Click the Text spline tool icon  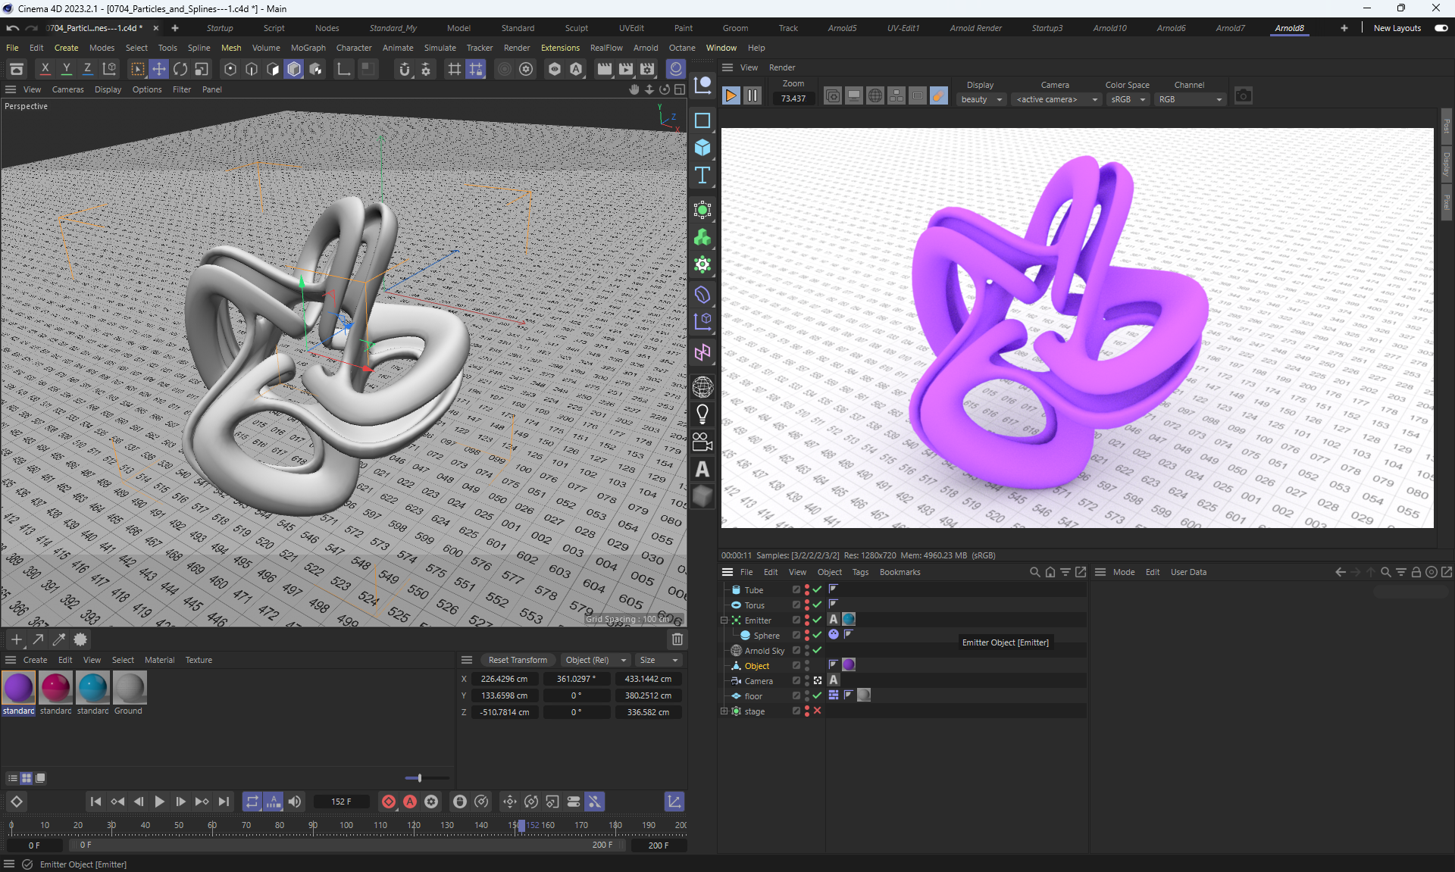pyautogui.click(x=702, y=176)
